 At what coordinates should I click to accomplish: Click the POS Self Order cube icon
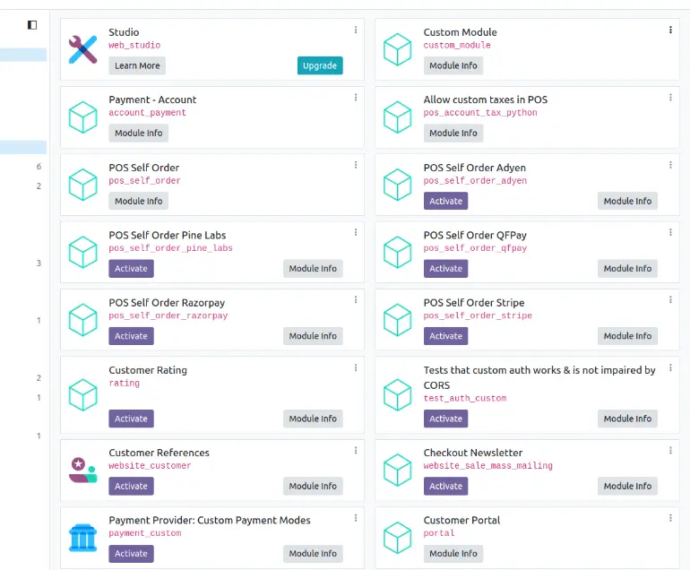pyautogui.click(x=83, y=185)
